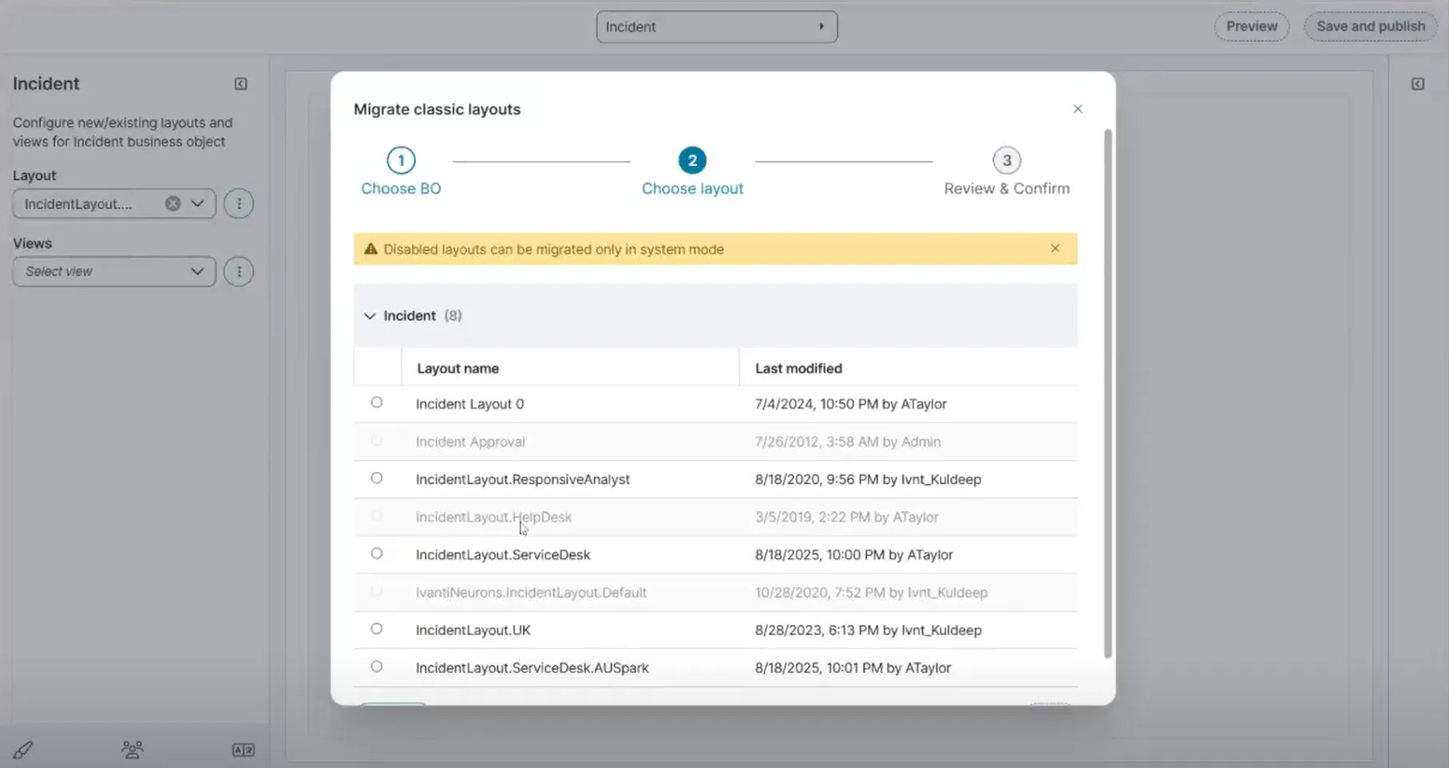
Task: Click date 8/28/2023, 6:13 PM by Ivnt_Kuldeep
Action: [868, 630]
